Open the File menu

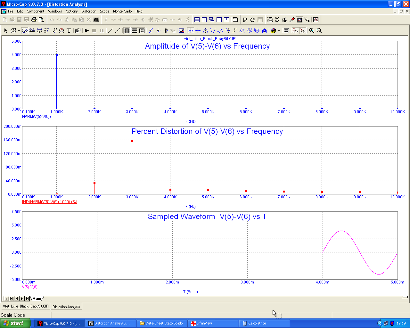[11, 11]
